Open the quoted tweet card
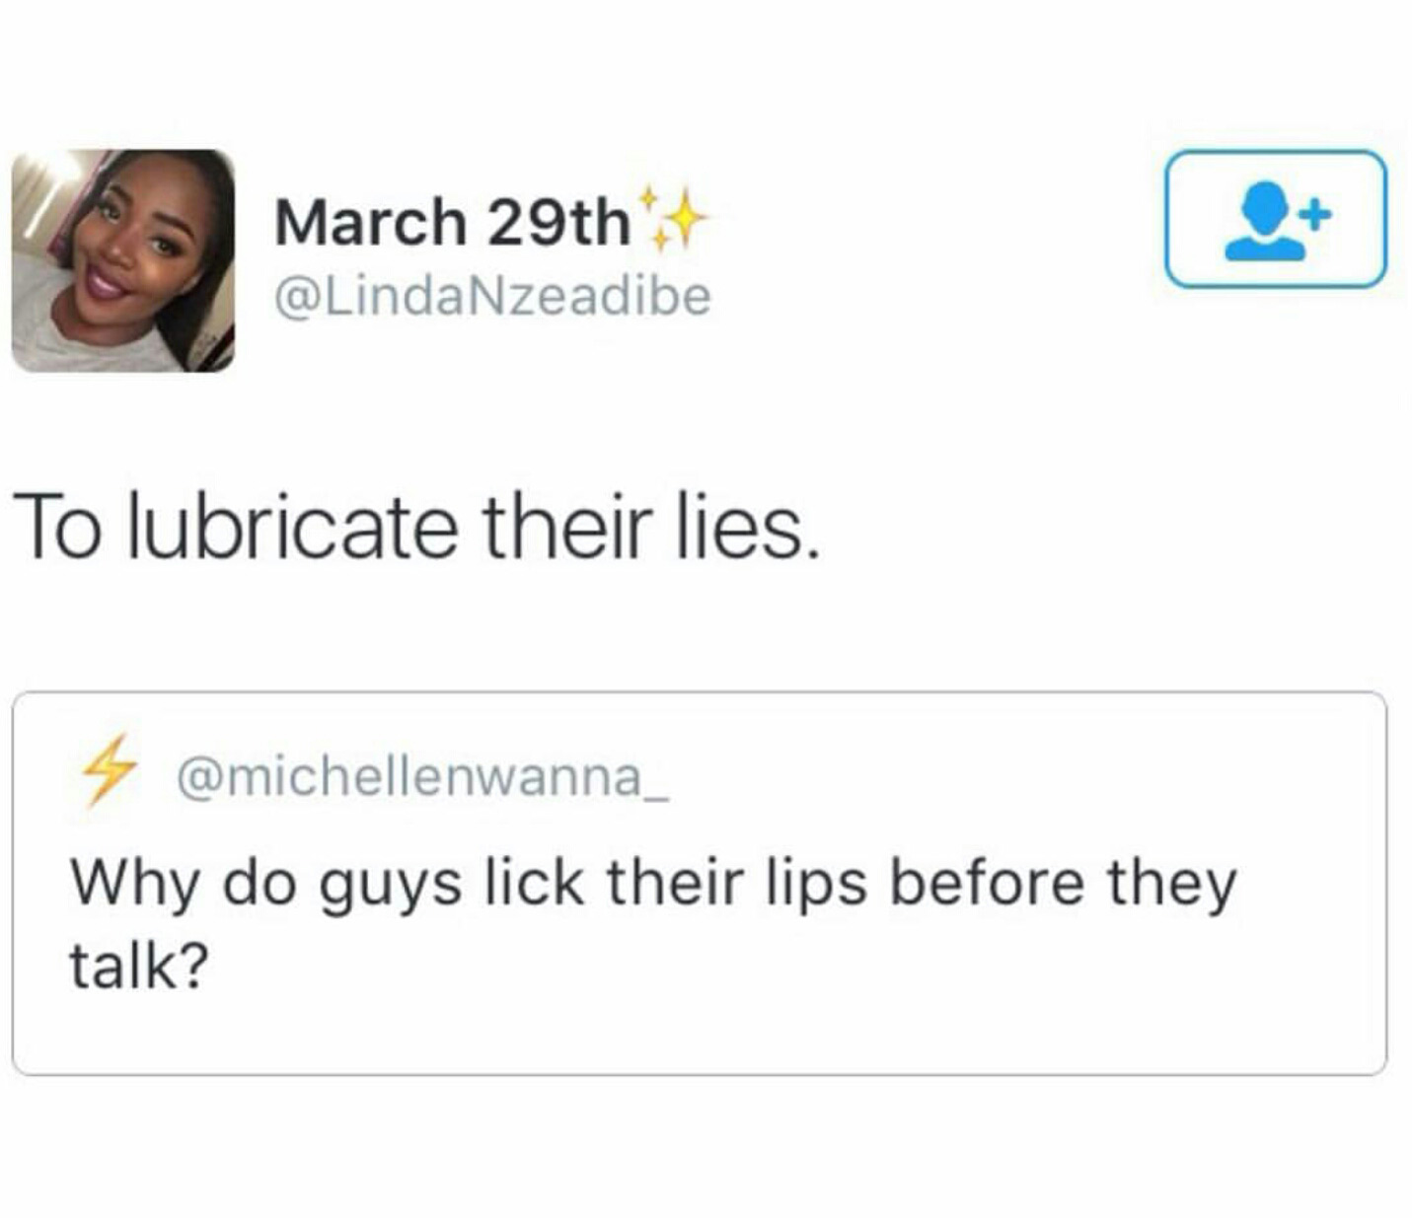The image size is (1412, 1218). (700, 883)
